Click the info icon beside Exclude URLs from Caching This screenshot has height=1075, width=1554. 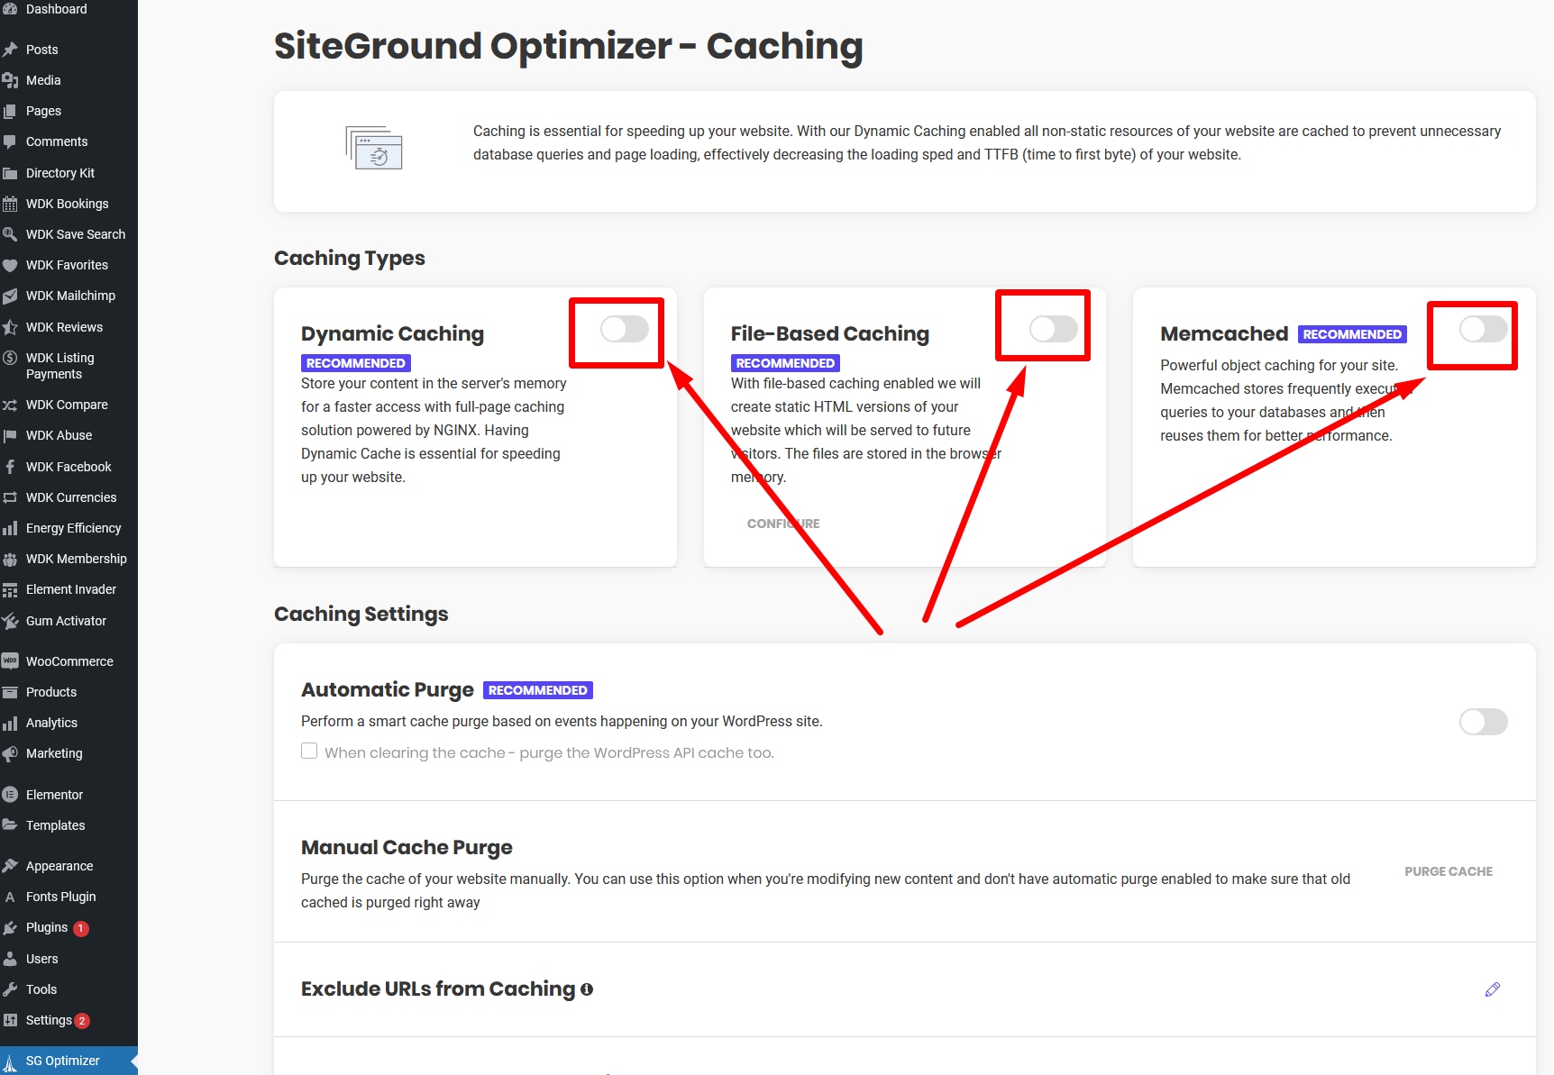587,989
